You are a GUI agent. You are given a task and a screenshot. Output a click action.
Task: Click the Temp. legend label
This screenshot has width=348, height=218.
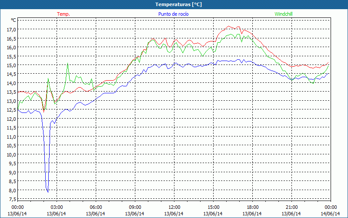(x=64, y=14)
